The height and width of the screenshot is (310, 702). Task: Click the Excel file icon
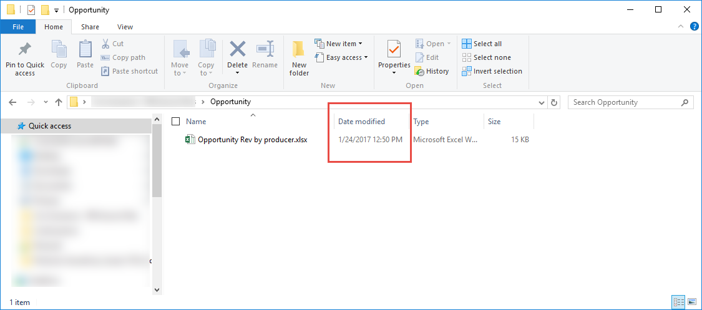click(x=190, y=140)
